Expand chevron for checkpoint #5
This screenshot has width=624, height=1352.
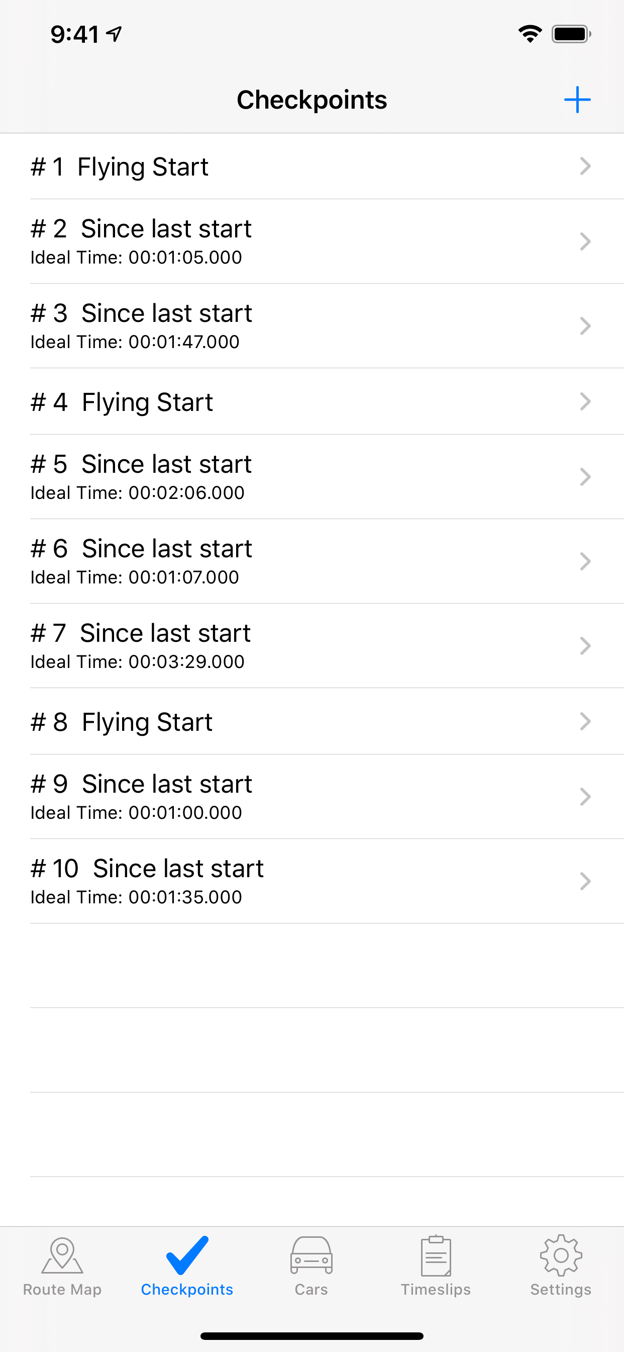point(585,476)
